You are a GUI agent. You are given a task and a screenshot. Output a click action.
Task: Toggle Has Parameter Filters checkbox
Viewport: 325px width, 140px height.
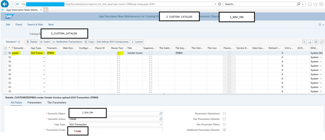click(x=224, y=124)
